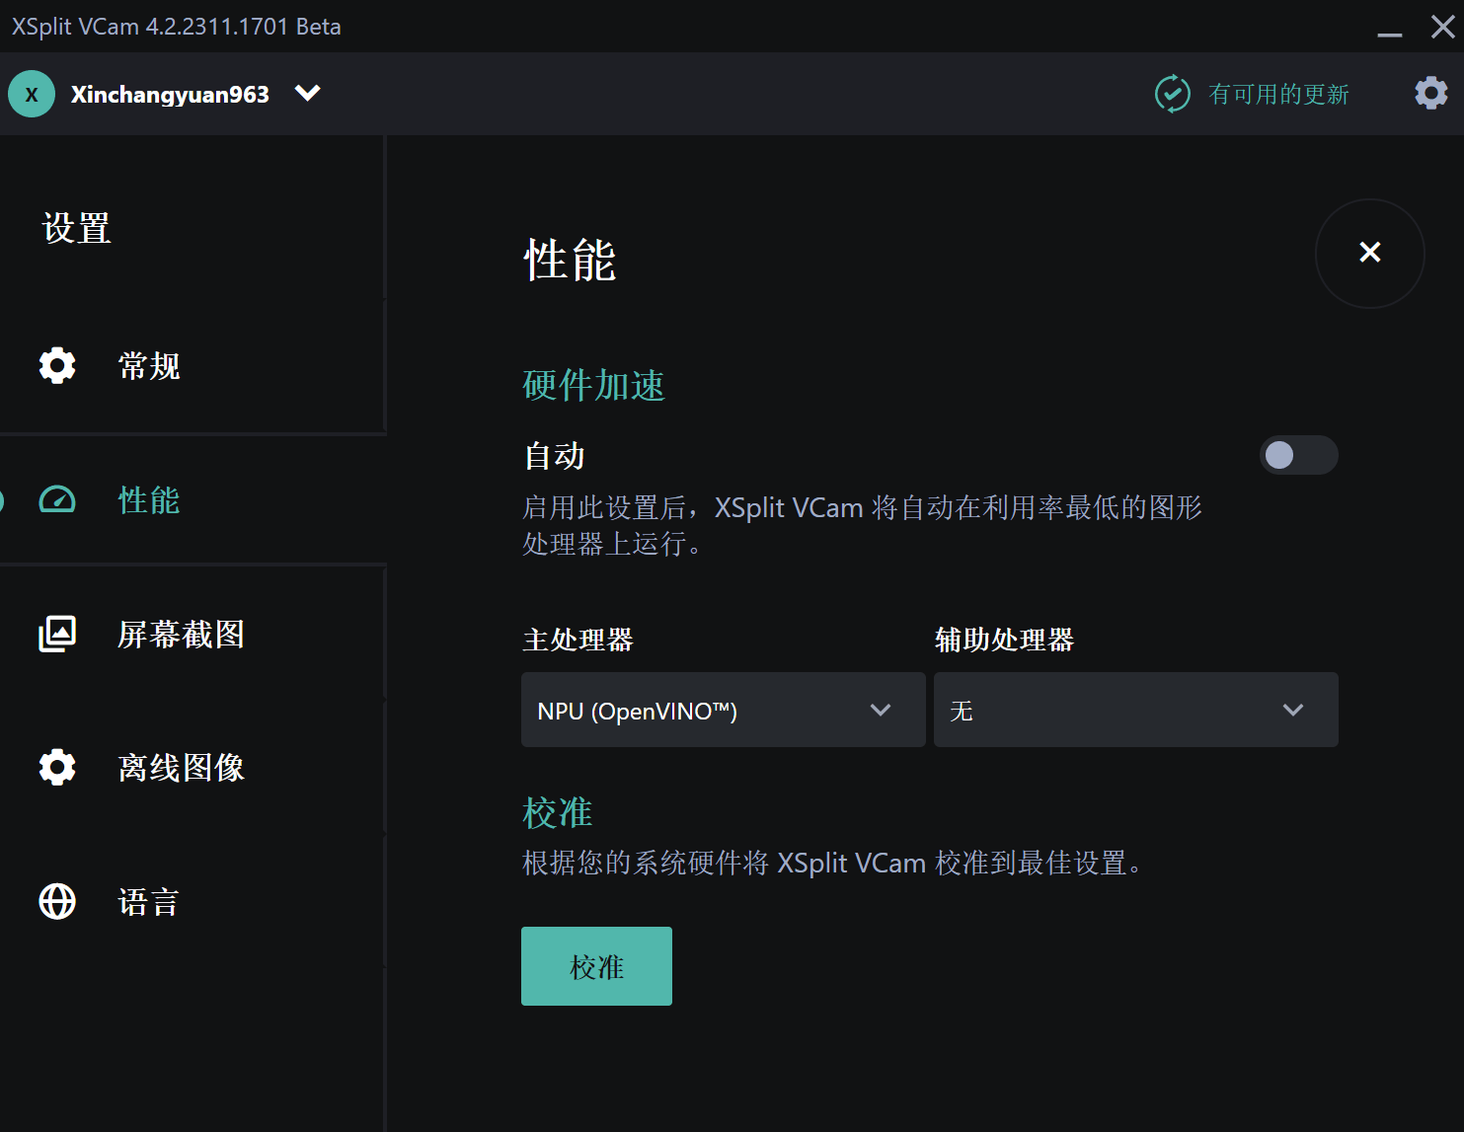Click the 有可用的更新 update link
This screenshot has height=1132, width=1464.
pyautogui.click(x=1279, y=93)
